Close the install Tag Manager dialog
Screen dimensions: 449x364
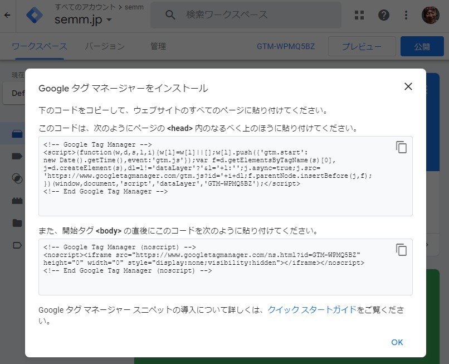point(408,86)
